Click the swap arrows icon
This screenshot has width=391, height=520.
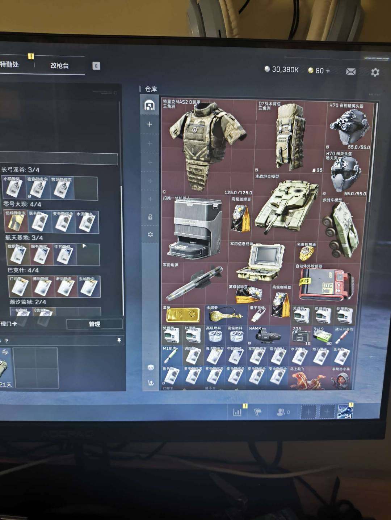5,352
